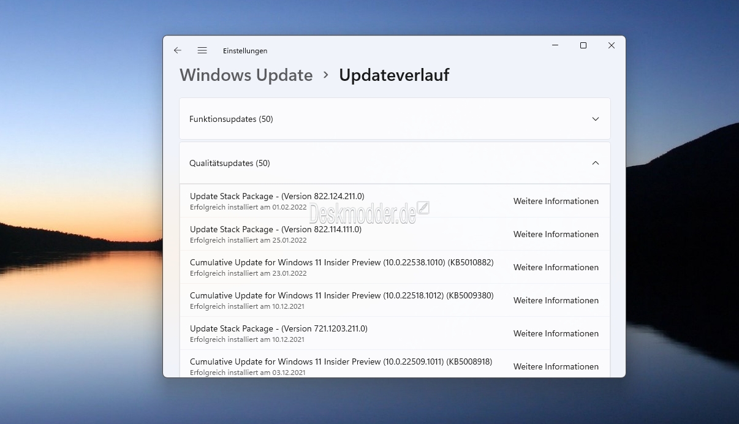Viewport: 739px width, 424px height.
Task: Select Update Stack Package Version 822.124.211.0 text
Action: [277, 196]
